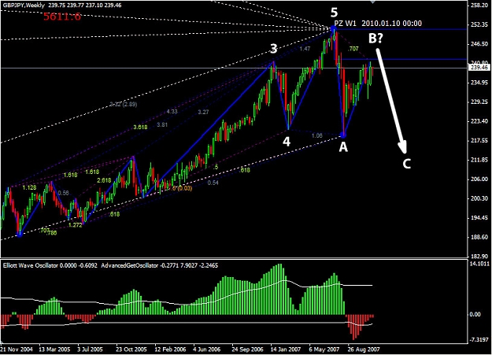Click the 1.272 ratio label

pos(76,225)
